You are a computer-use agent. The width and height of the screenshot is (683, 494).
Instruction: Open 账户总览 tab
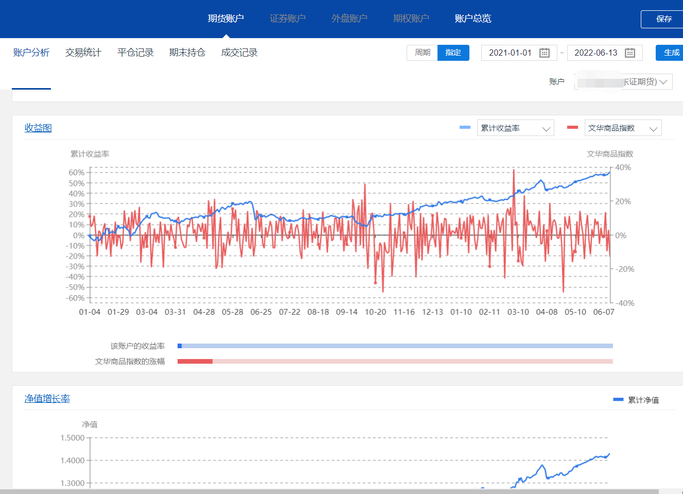473,19
